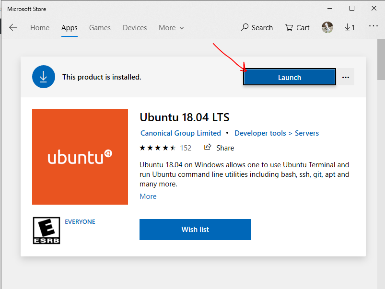The image size is (385, 289).
Task: Open more options next to Launch
Action: [x=346, y=77]
